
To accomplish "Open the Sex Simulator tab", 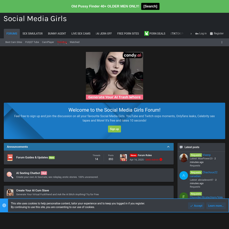I will 32,33.
